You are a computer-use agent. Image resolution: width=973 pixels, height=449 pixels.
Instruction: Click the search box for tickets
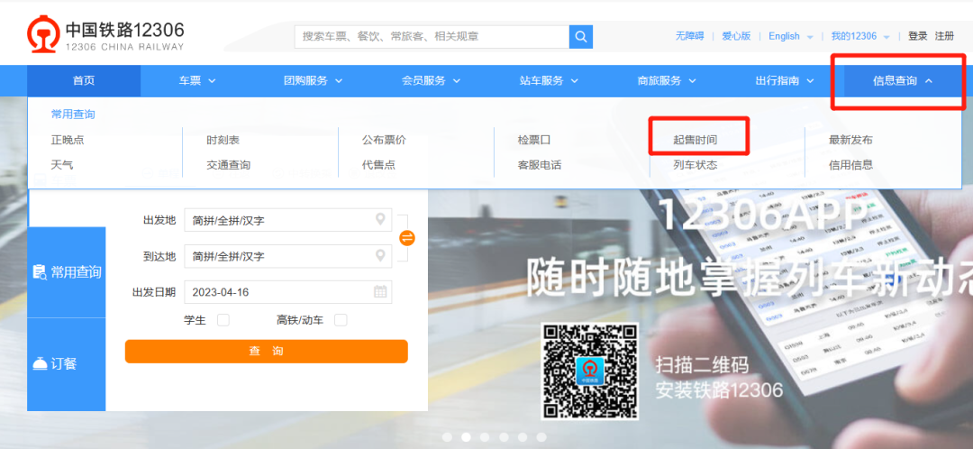click(x=432, y=36)
